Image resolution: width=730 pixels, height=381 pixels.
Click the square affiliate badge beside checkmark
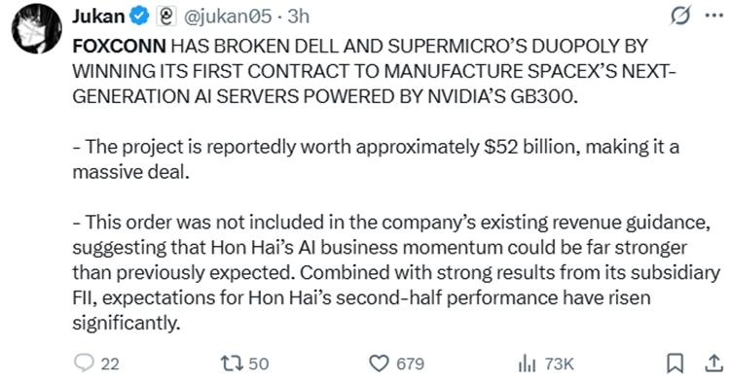pos(166,17)
